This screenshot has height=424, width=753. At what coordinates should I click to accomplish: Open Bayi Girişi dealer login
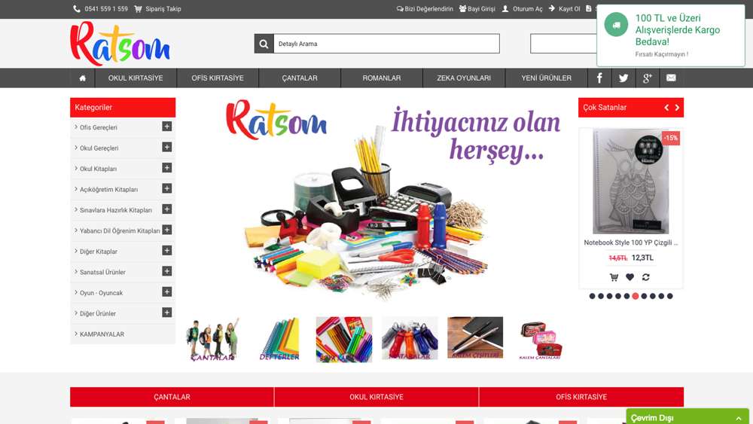(477, 8)
